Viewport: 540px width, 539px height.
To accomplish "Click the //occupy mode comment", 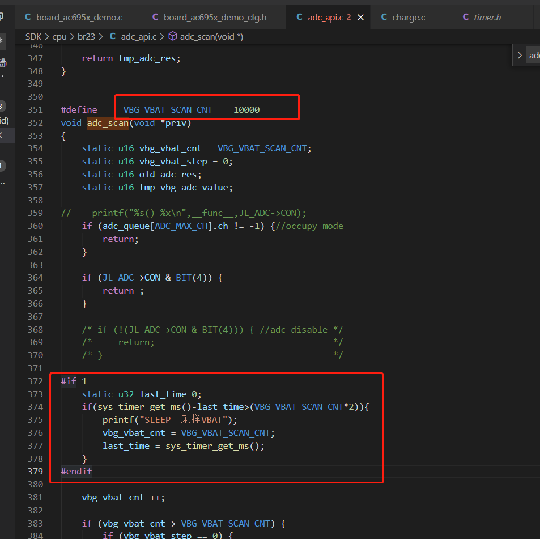I will coord(309,226).
